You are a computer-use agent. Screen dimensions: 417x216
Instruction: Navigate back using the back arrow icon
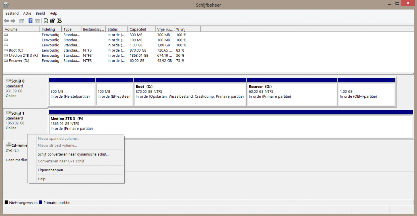coord(6,20)
